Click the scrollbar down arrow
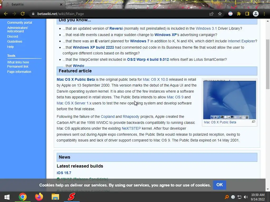This screenshot has width=270, height=202. 268,189
